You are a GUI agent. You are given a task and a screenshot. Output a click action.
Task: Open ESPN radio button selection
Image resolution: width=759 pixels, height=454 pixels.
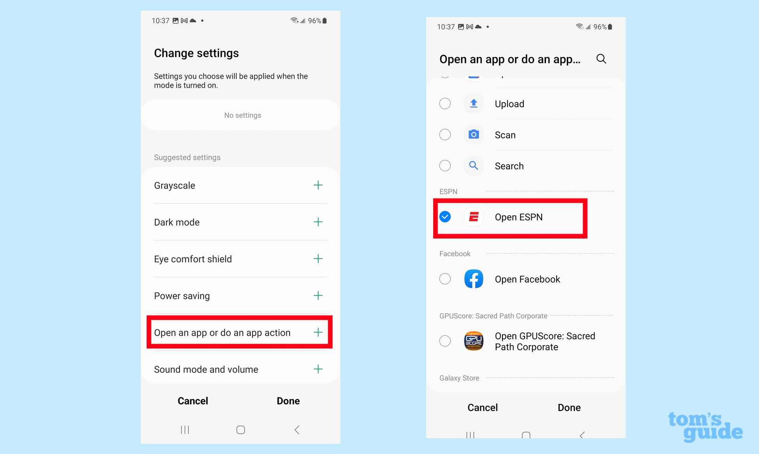click(446, 217)
